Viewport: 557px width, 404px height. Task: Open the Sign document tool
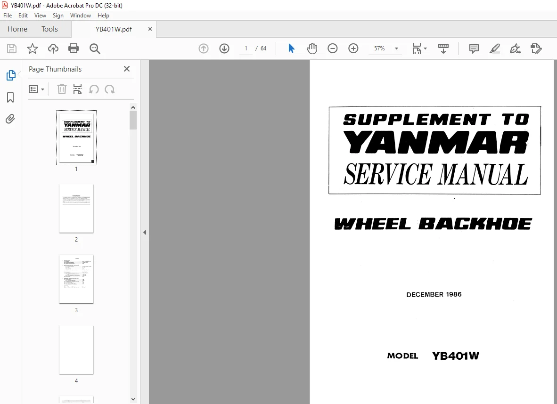click(515, 48)
